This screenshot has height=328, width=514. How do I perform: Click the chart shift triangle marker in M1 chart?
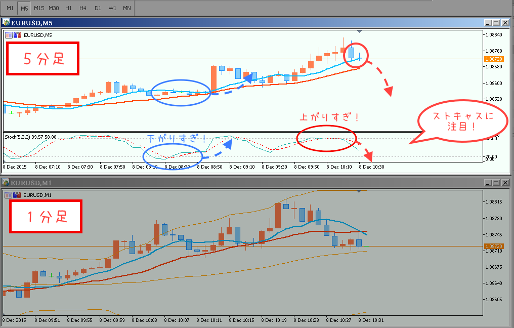[x=359, y=191]
